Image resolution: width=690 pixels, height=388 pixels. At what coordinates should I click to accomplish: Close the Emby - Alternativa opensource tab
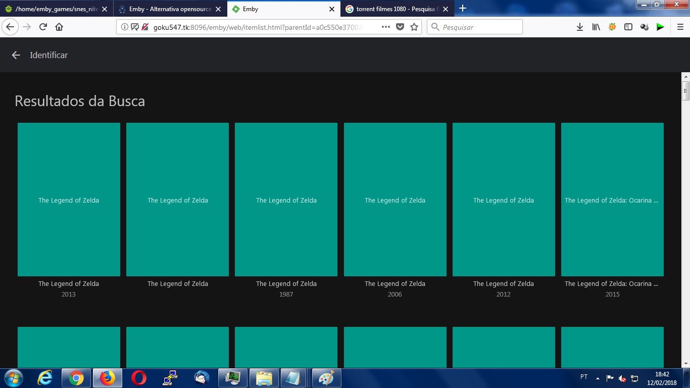218,9
